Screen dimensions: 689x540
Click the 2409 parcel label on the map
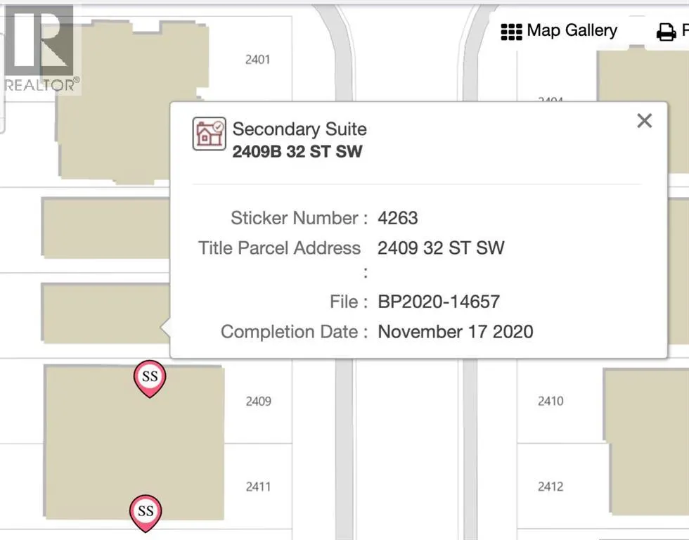pos(258,401)
